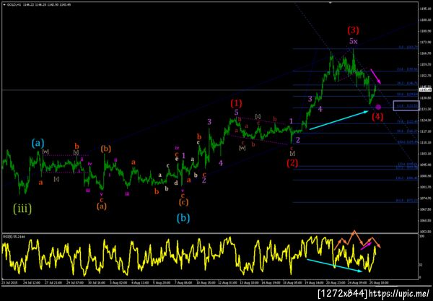Click the purple 5 label beneath red (1)

(x=237, y=112)
